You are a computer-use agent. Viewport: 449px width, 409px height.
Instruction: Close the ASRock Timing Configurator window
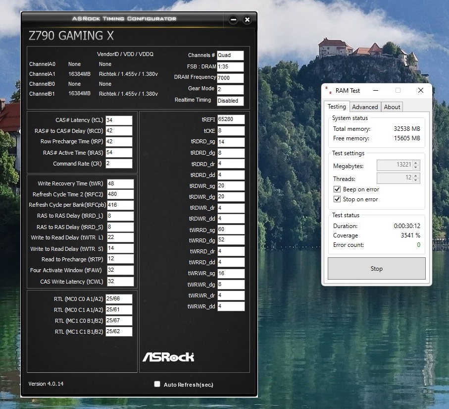point(247,20)
